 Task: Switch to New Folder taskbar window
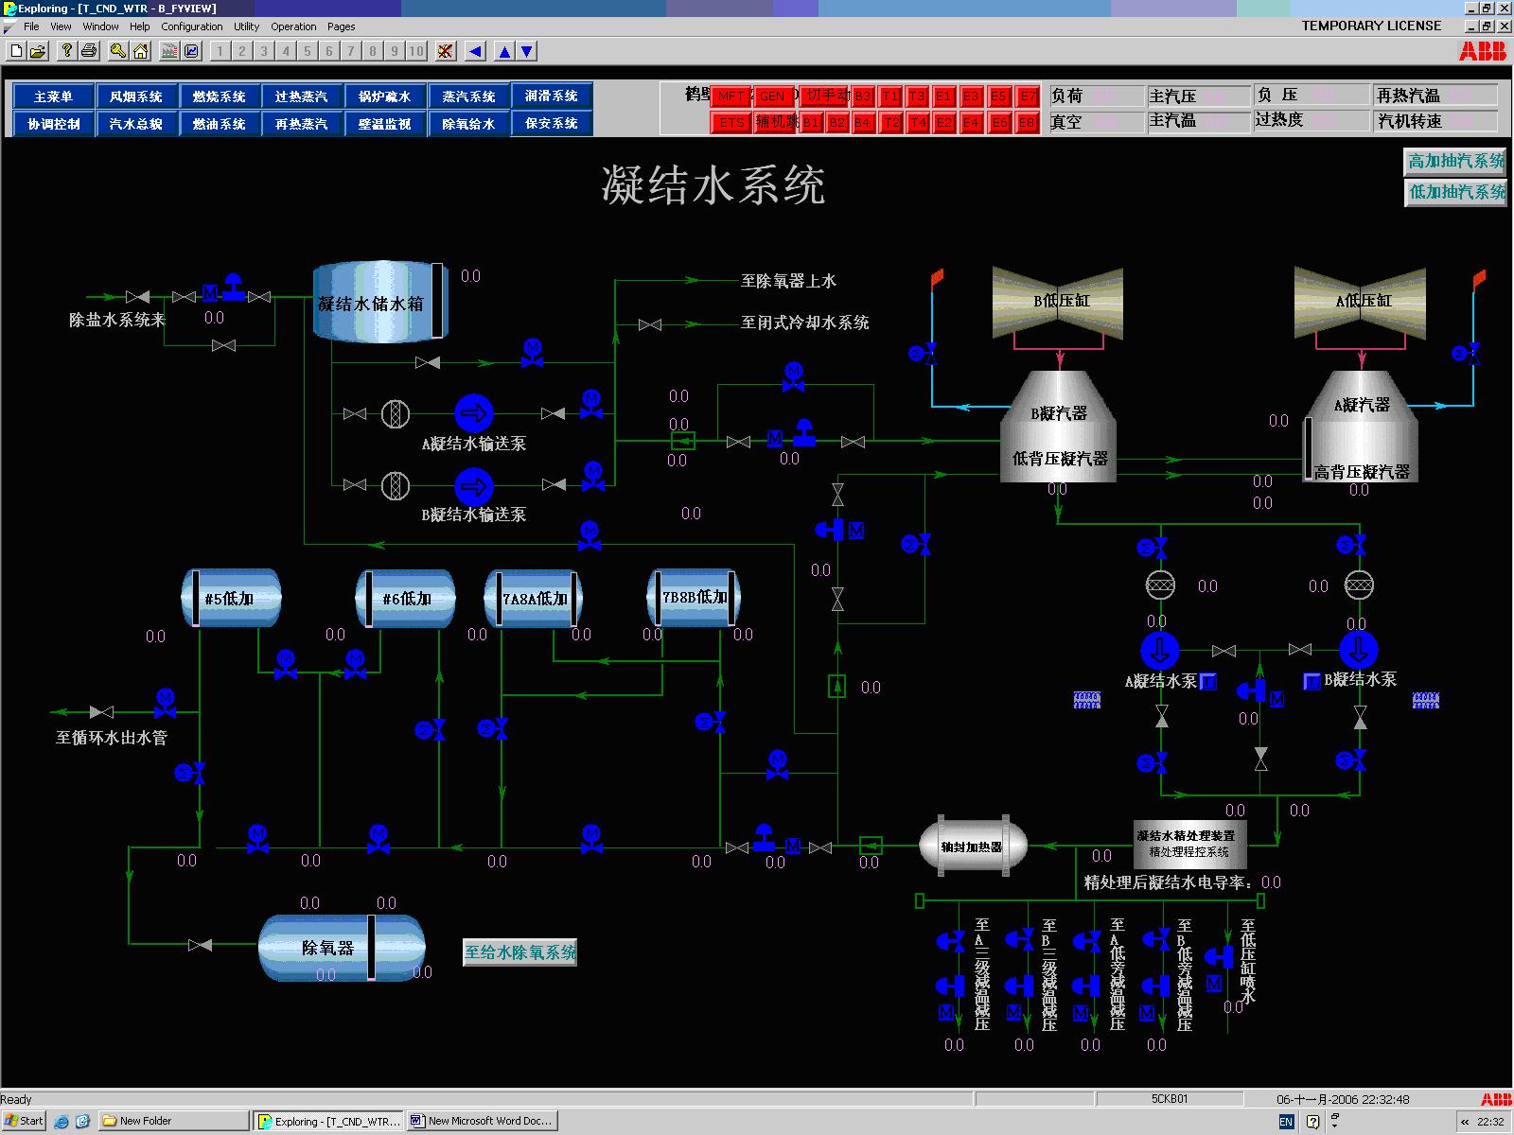pyautogui.click(x=174, y=1121)
